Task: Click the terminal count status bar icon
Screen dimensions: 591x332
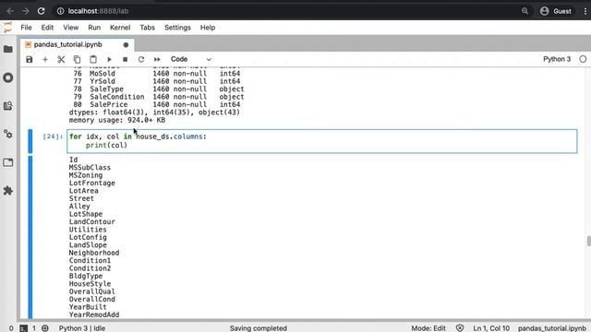Action: point(23,328)
